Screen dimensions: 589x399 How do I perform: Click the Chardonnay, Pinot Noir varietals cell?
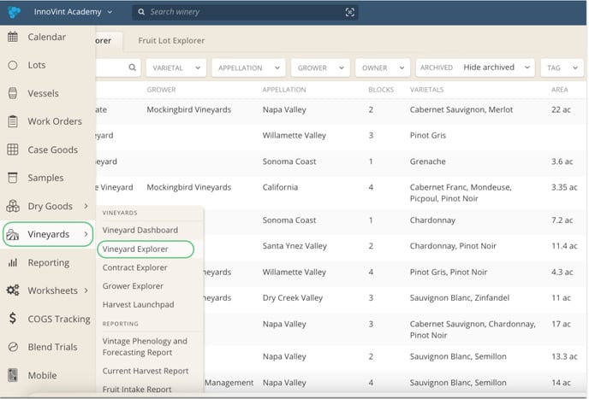[453, 246]
